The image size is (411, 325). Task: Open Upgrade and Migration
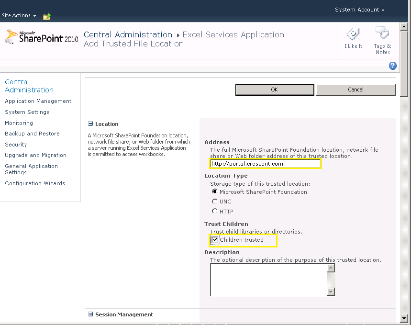(x=36, y=155)
